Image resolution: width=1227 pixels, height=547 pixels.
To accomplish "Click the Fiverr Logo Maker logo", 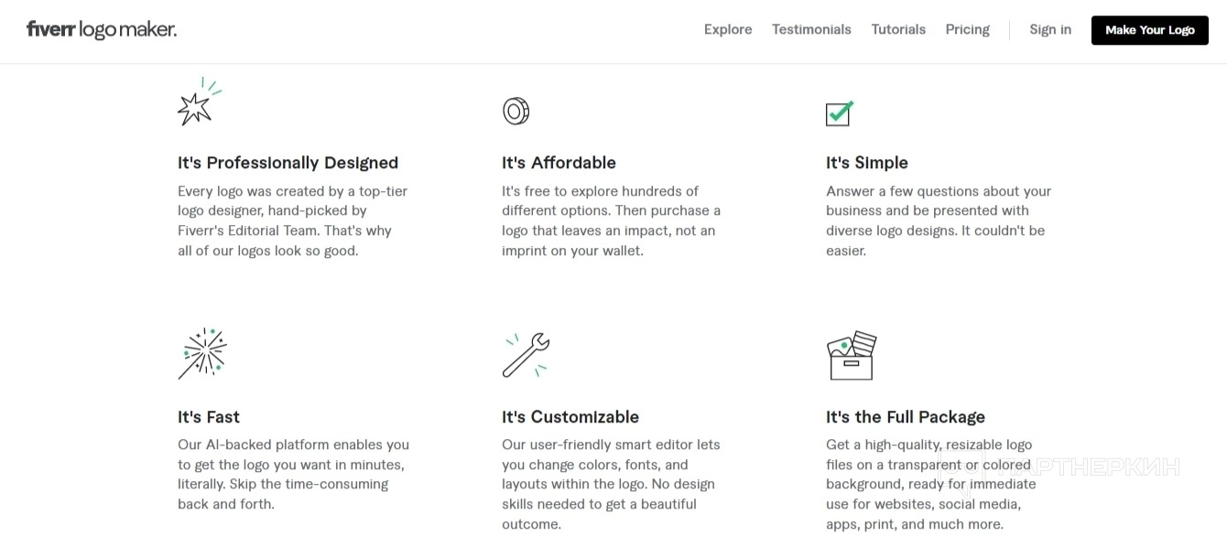I will [102, 29].
